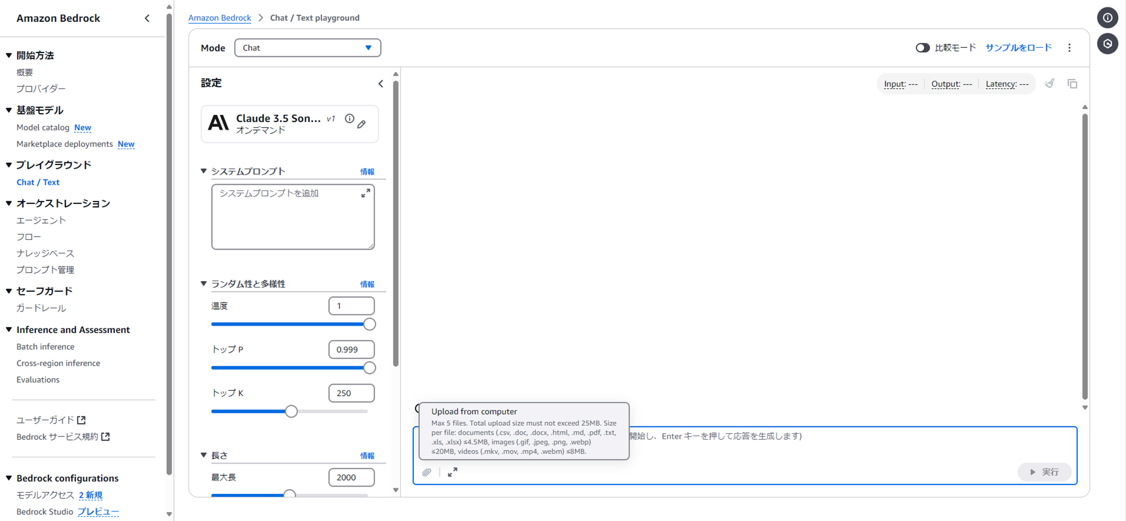This screenshot has height=521, width=1126.
Task: Attach a file with the paperclip icon
Action: point(427,472)
